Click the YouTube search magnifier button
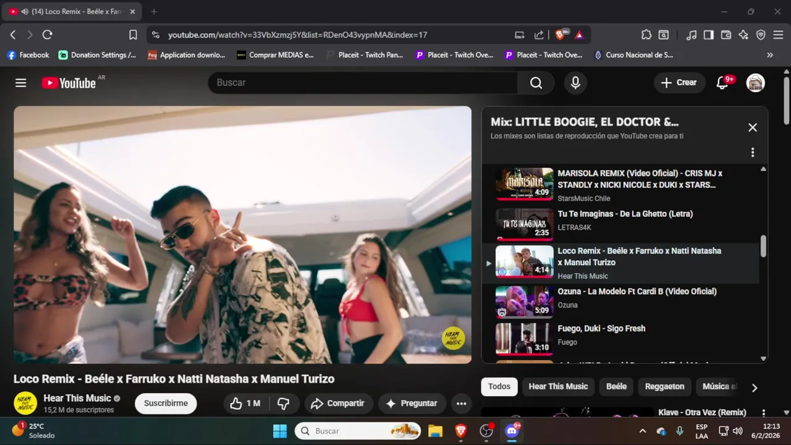The width and height of the screenshot is (791, 445). point(536,83)
